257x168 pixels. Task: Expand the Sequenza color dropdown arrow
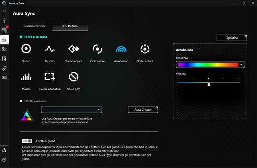[x=241, y=65]
